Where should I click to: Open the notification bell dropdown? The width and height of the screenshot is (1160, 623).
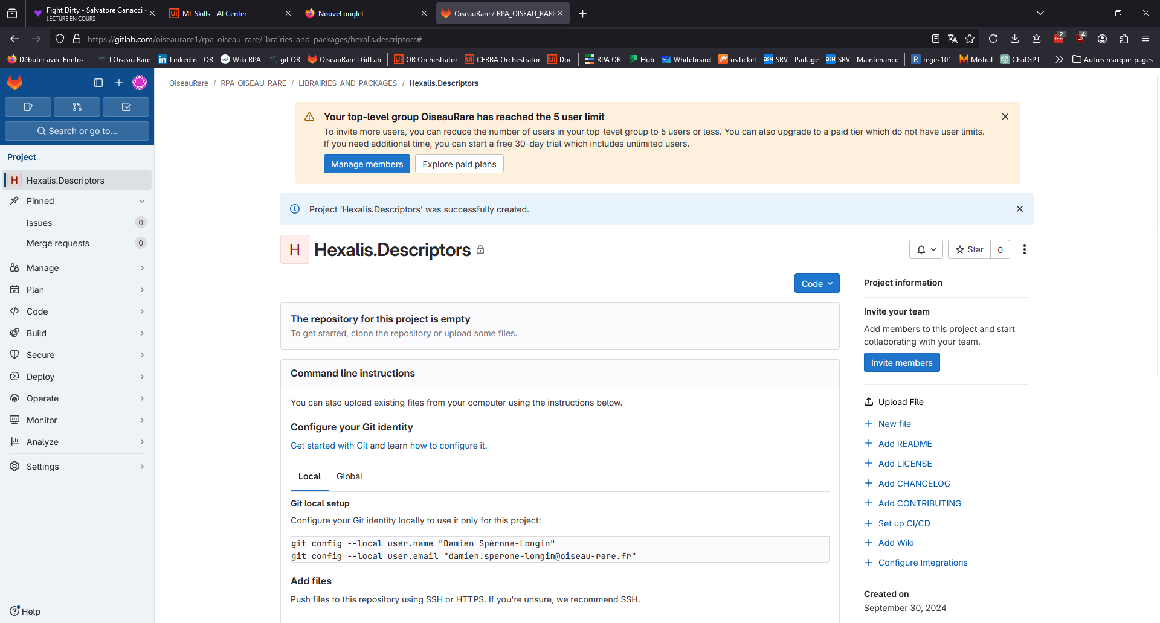click(926, 249)
